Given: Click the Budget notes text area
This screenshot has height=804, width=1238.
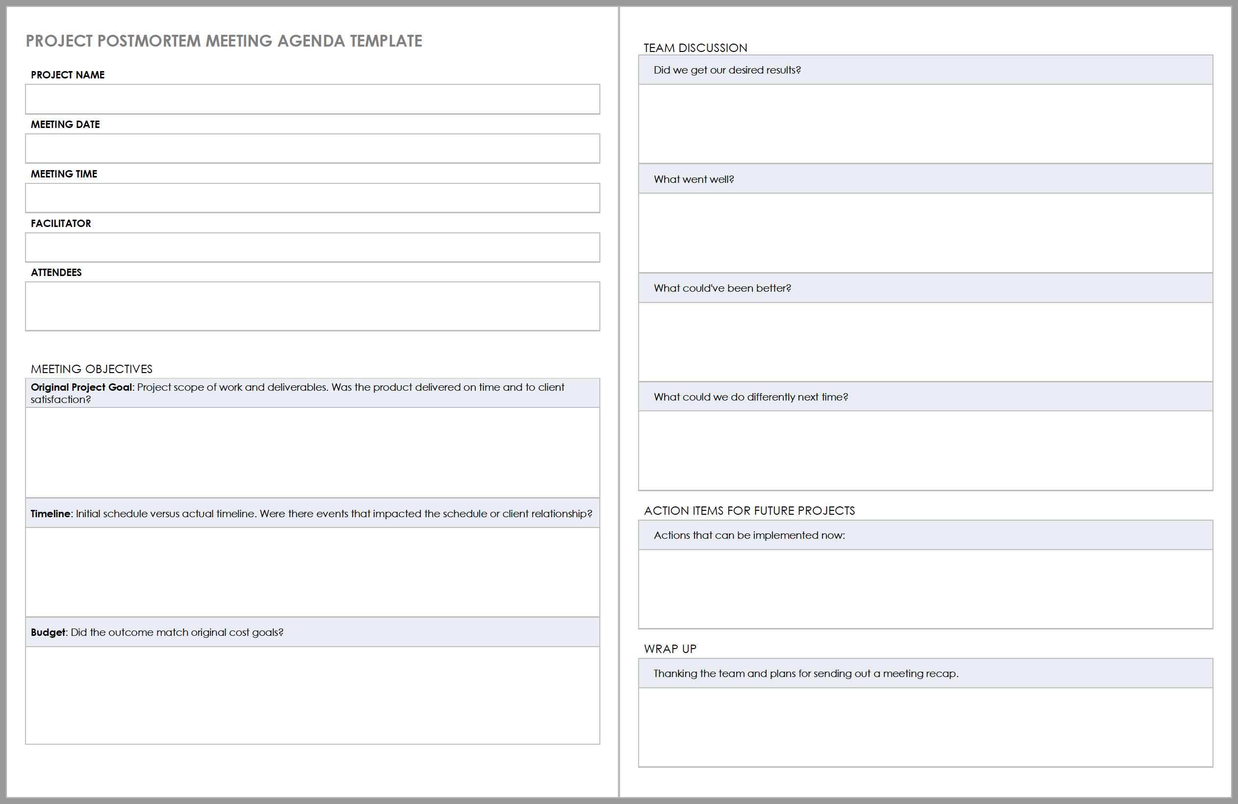Looking at the screenshot, I should (x=316, y=695).
